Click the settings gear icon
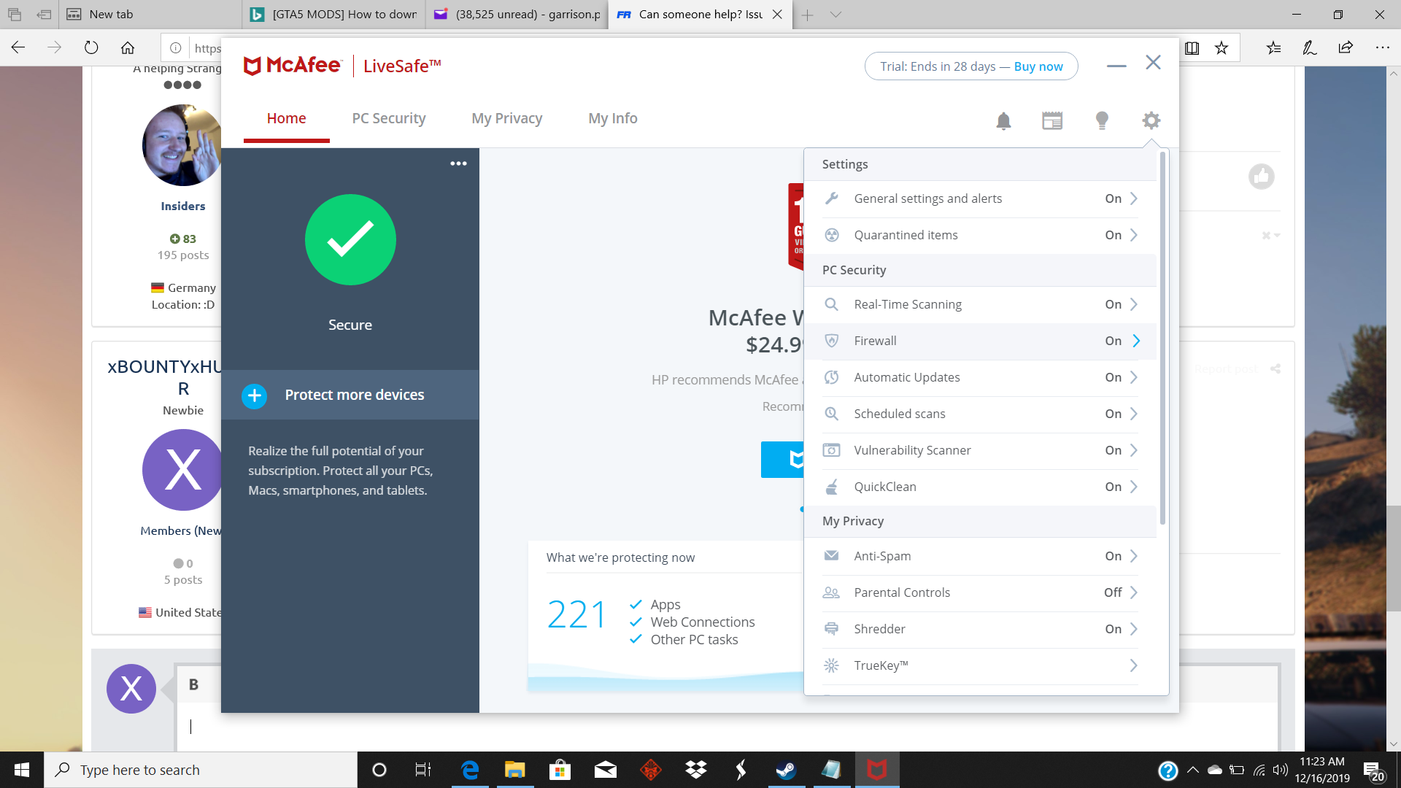The width and height of the screenshot is (1401, 788). (1151, 120)
